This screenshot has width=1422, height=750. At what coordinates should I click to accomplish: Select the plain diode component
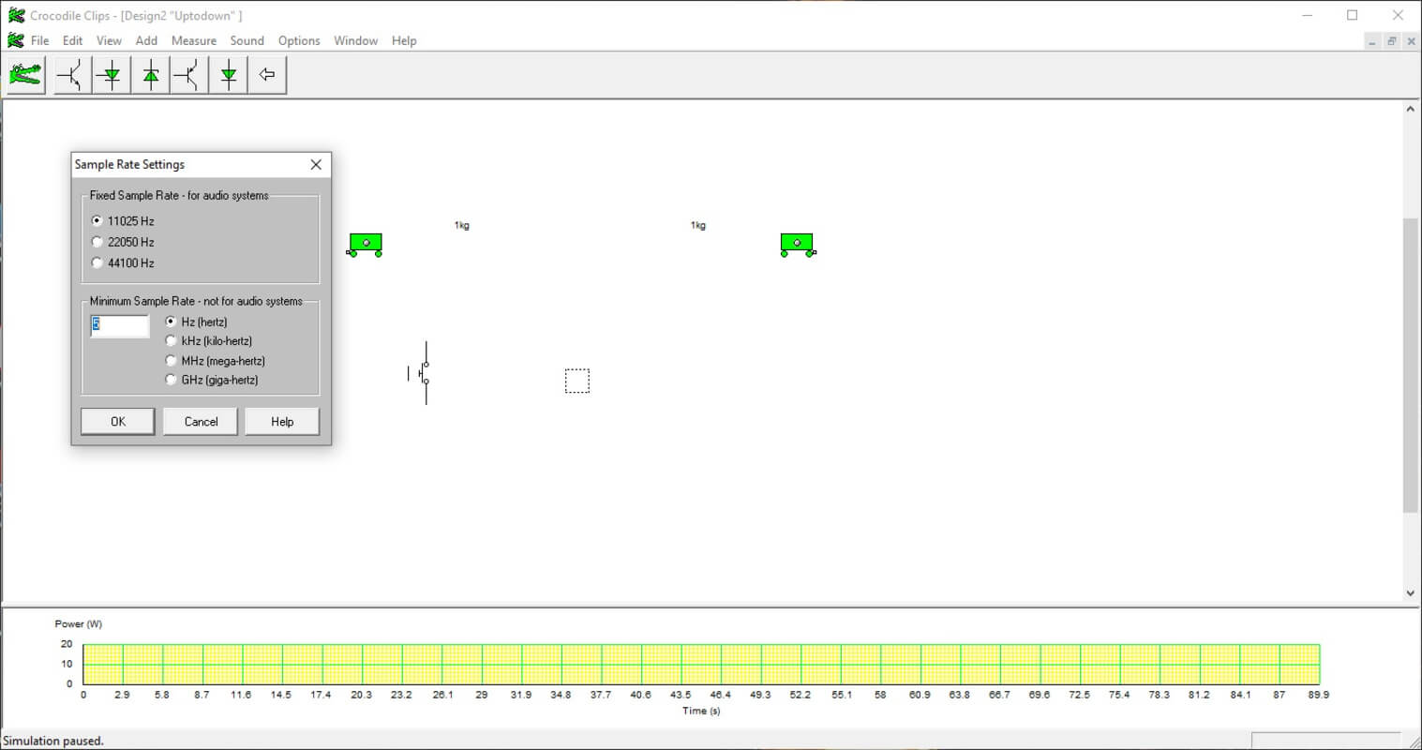pos(229,75)
